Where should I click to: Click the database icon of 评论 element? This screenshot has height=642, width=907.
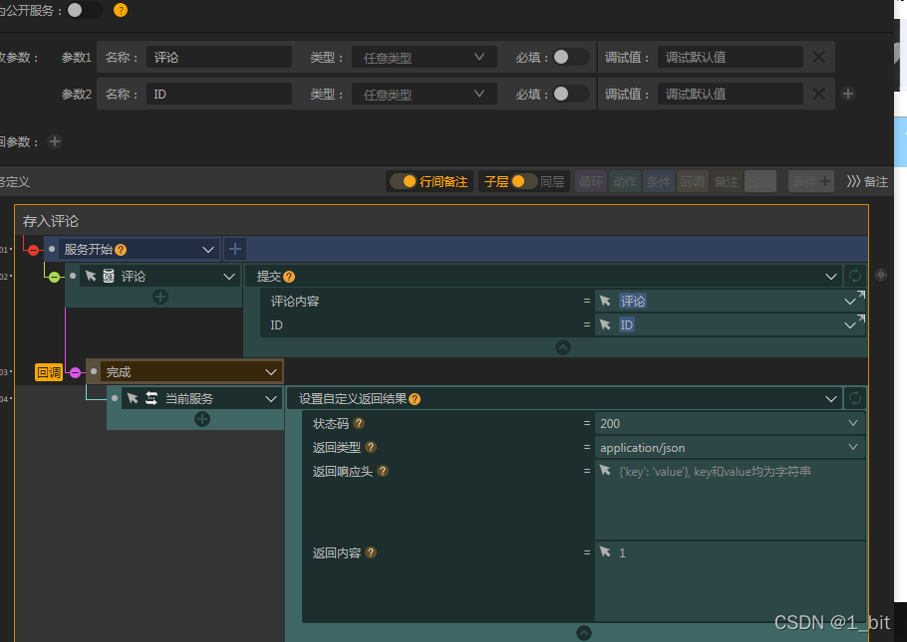point(109,276)
